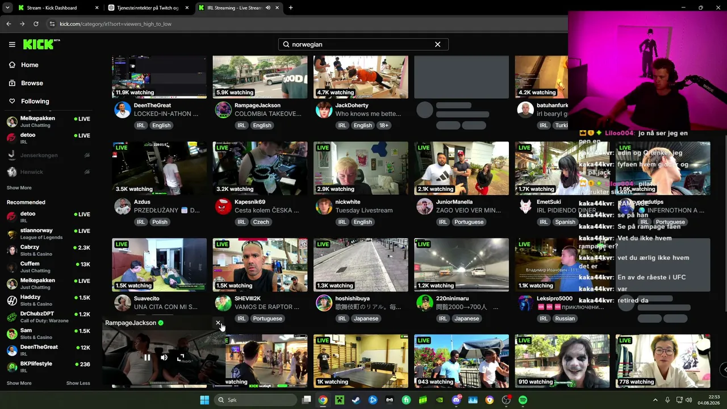Click nickwhite's profile avatar
Image resolution: width=727 pixels, height=409 pixels.
tap(324, 206)
